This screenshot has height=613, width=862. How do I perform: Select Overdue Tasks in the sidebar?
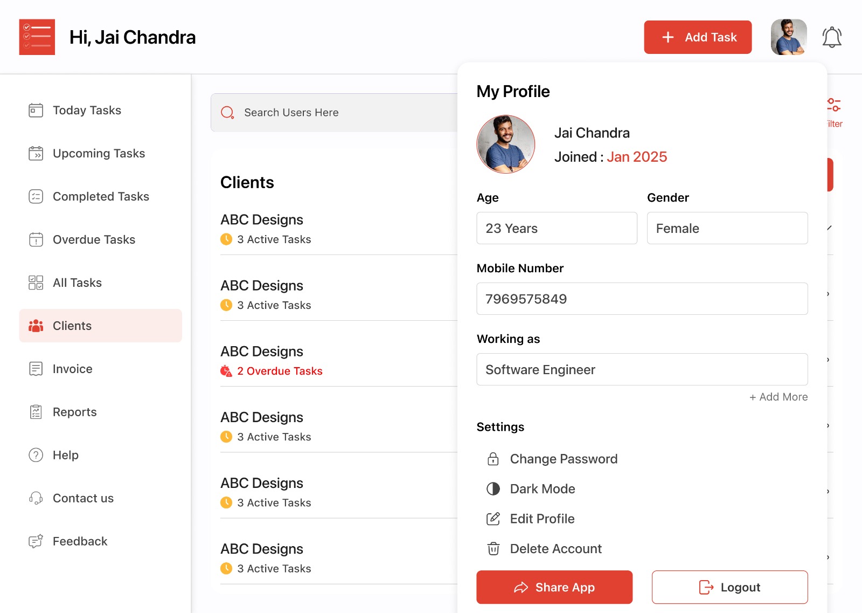[x=93, y=239]
